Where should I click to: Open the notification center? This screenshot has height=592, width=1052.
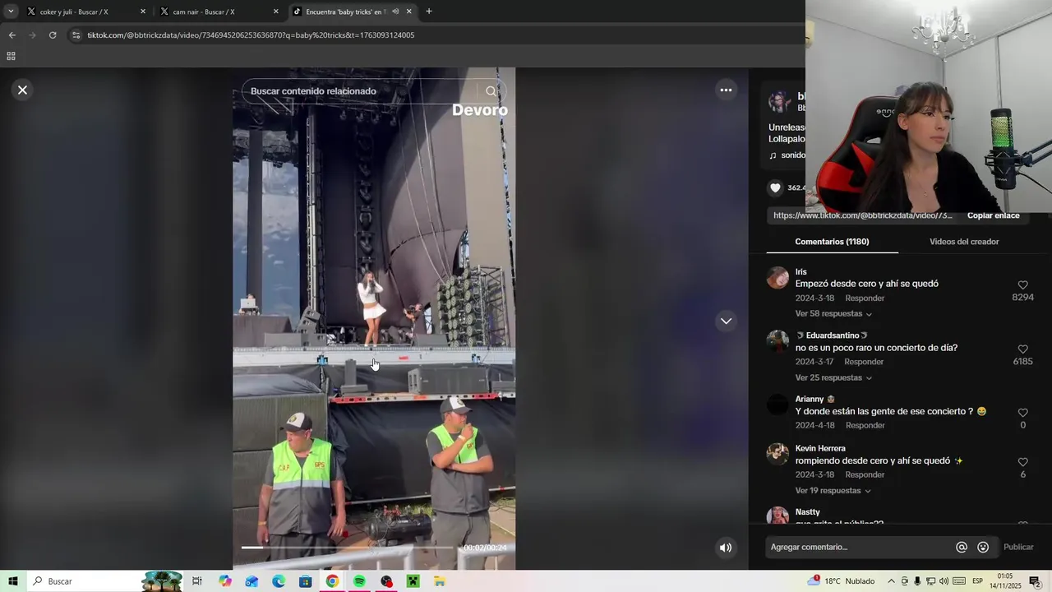[1035, 581]
